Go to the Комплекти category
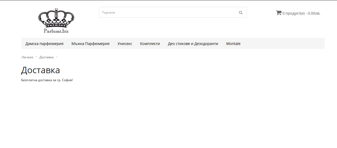The image size is (337, 148). click(x=150, y=44)
